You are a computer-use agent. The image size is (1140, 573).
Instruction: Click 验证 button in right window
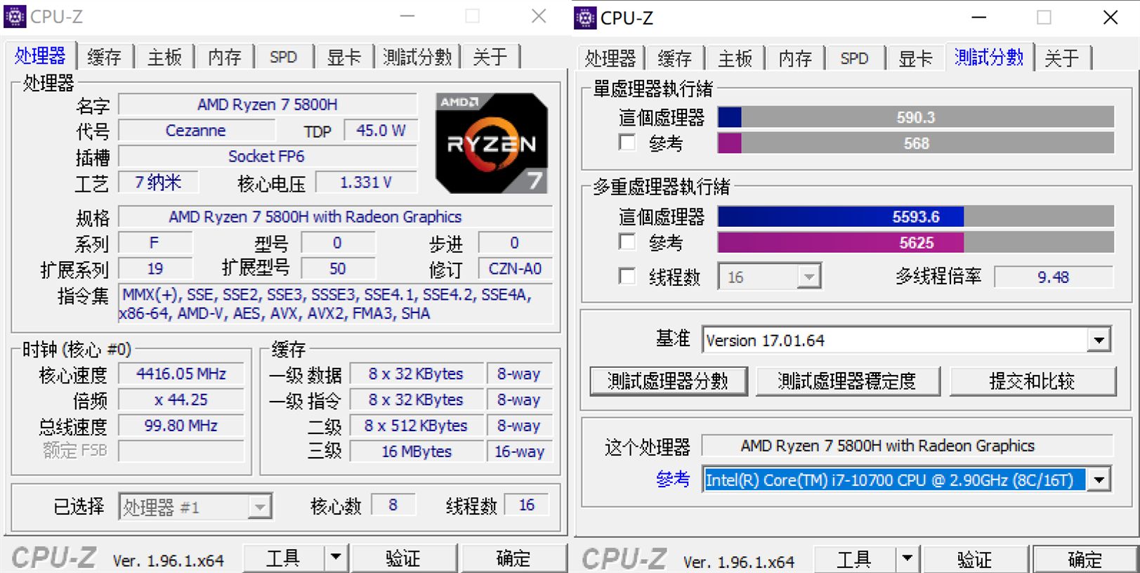click(x=975, y=559)
